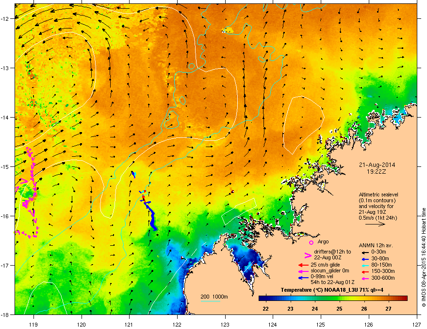Viewport: 427px width, 329px height.
Task: Click the 'ANMN 12h av.' heading
Action: 376,245
